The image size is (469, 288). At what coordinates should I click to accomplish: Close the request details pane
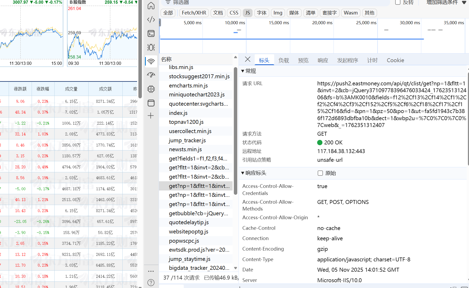coord(248,59)
